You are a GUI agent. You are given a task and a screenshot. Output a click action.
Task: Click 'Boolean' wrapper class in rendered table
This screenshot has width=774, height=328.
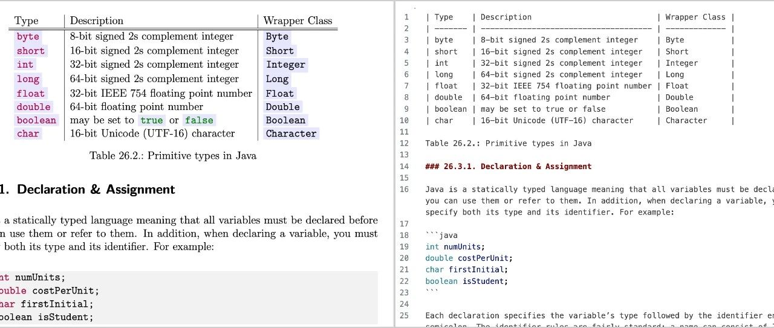pyautogui.click(x=286, y=120)
